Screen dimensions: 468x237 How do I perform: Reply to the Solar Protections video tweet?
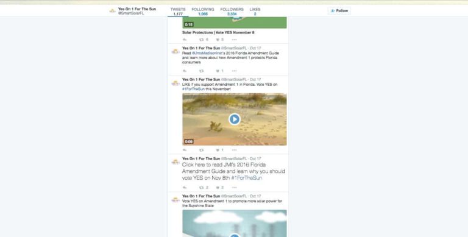point(185,40)
